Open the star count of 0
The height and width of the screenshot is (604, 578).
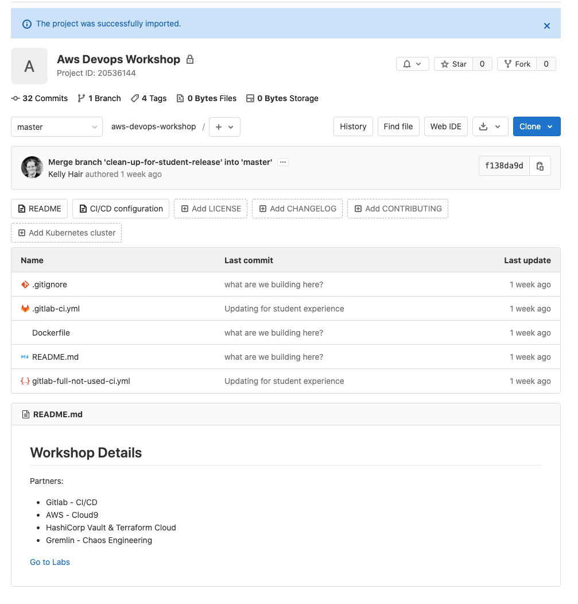coord(482,64)
